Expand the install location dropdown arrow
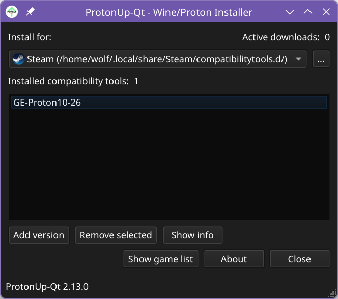338x299 pixels. pyautogui.click(x=299, y=59)
